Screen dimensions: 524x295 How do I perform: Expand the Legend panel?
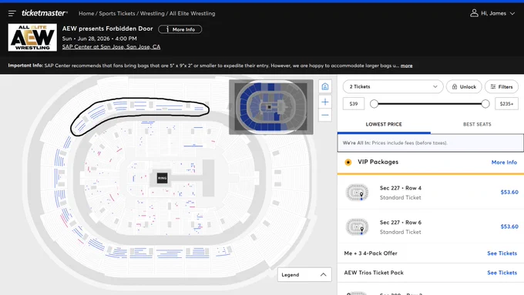304,275
